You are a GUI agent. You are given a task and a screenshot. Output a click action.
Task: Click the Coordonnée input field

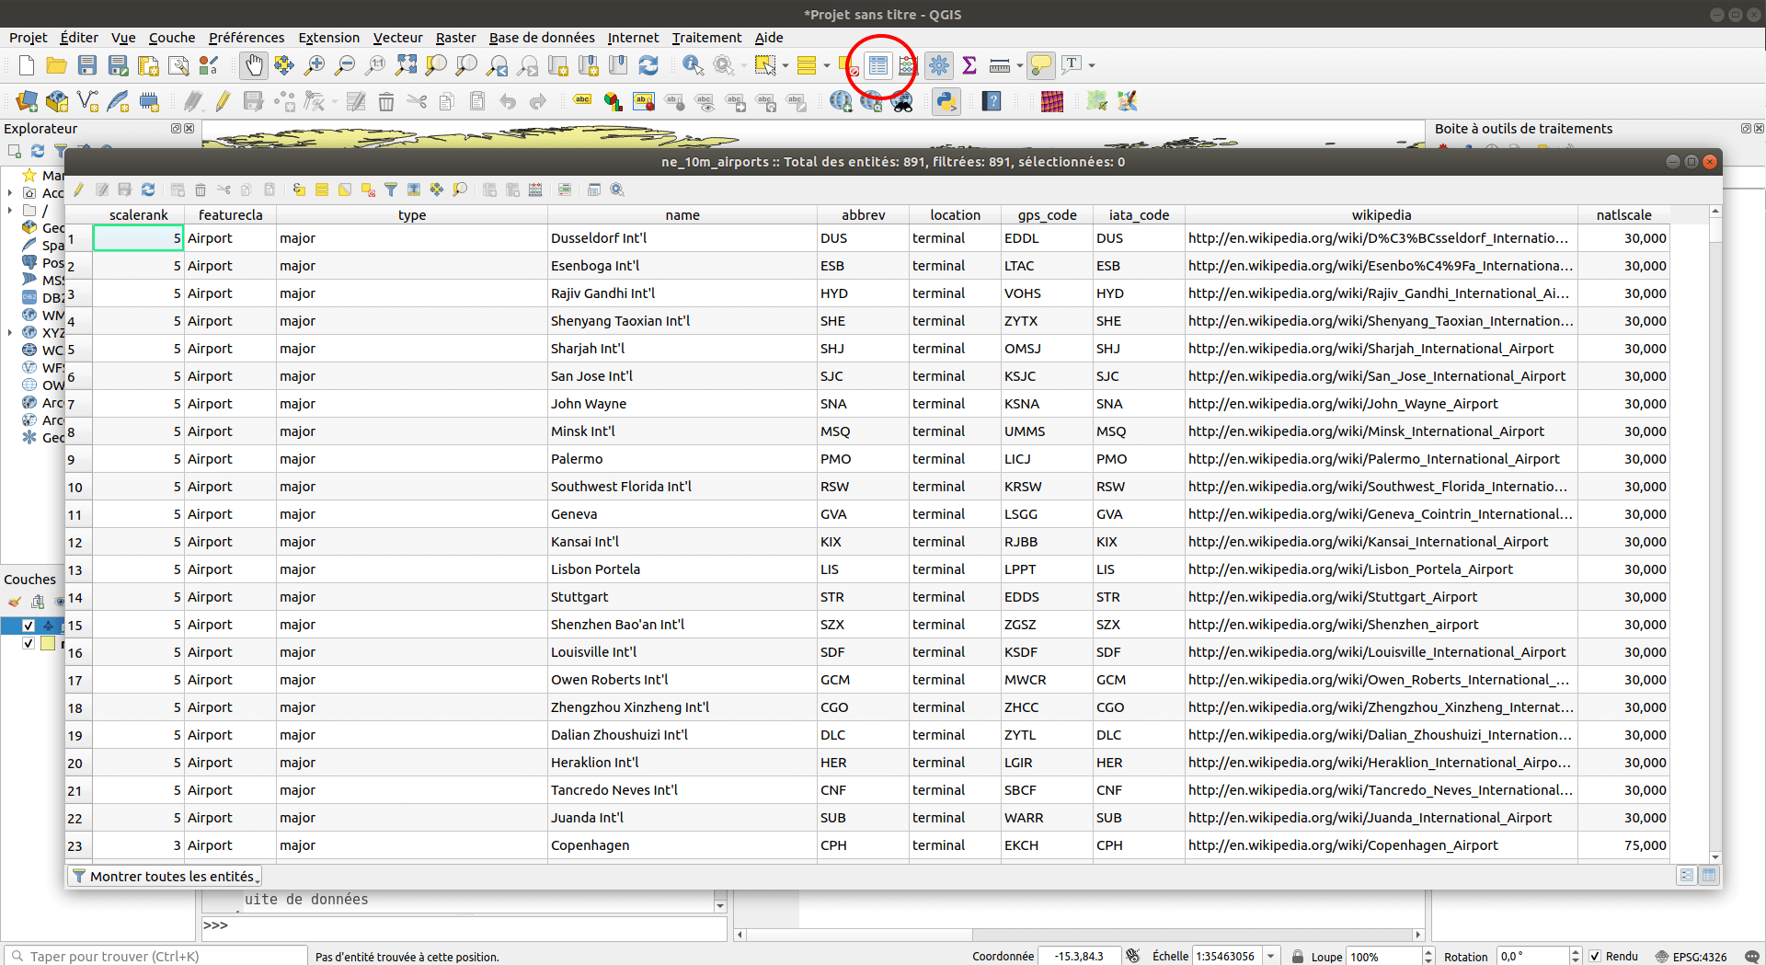[x=1079, y=957]
